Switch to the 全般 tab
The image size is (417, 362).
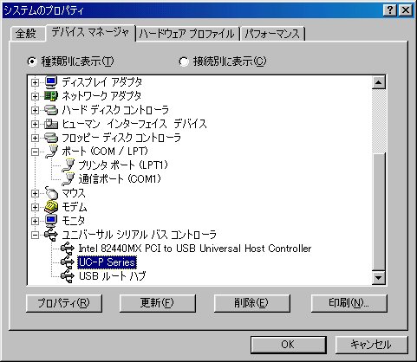(26, 34)
